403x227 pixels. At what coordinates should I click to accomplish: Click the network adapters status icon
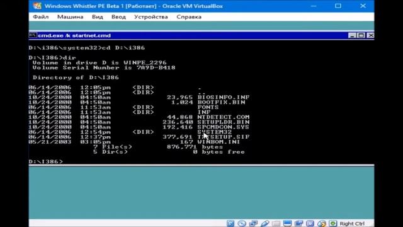(253, 223)
